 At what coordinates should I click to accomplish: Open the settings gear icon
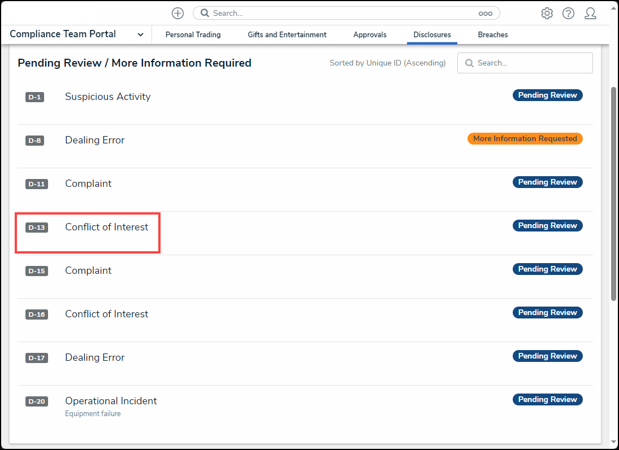(x=547, y=14)
